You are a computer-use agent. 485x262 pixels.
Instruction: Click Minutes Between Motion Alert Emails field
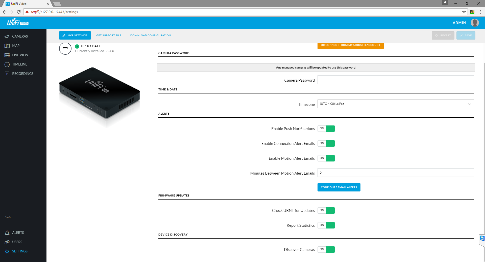click(x=396, y=173)
